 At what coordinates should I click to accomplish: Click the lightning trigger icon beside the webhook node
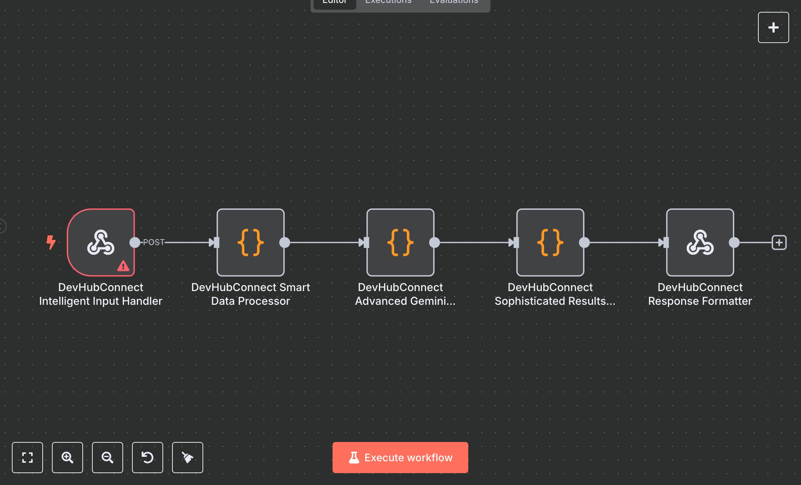click(51, 242)
